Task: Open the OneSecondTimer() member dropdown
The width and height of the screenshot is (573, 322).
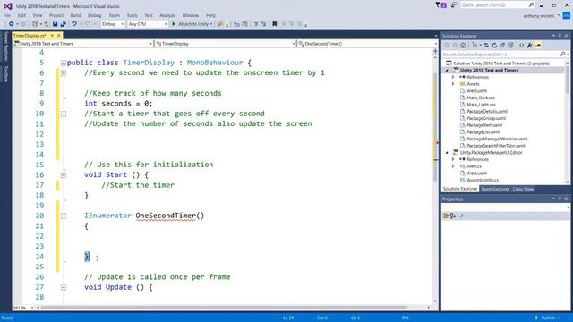Action: (x=367, y=44)
